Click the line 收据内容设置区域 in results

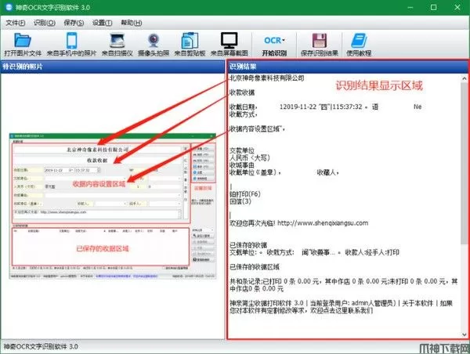click(x=257, y=129)
